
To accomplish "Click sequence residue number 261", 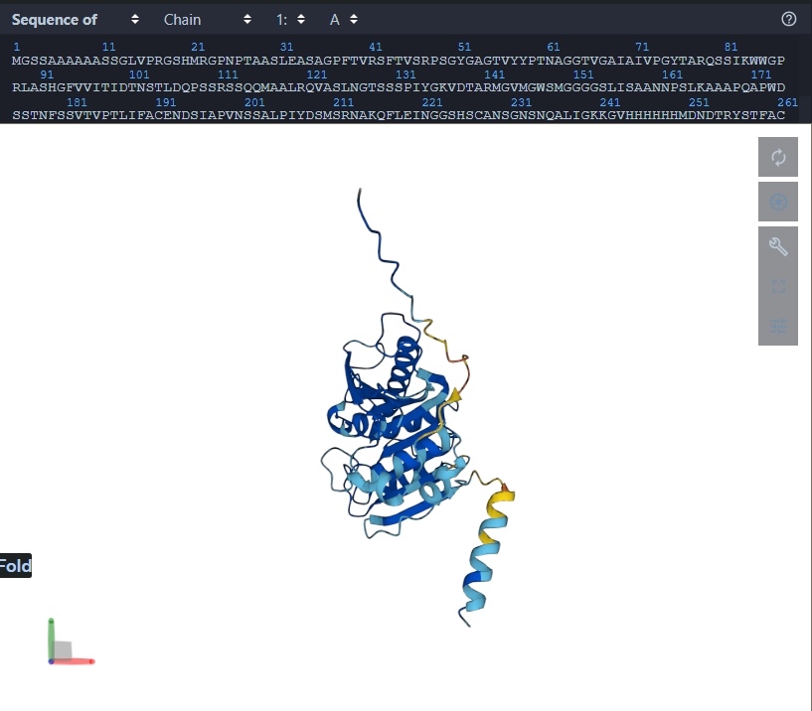I will 788,102.
